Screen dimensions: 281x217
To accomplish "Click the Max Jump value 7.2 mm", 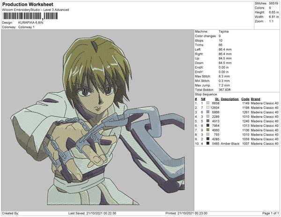I will 224,85.
